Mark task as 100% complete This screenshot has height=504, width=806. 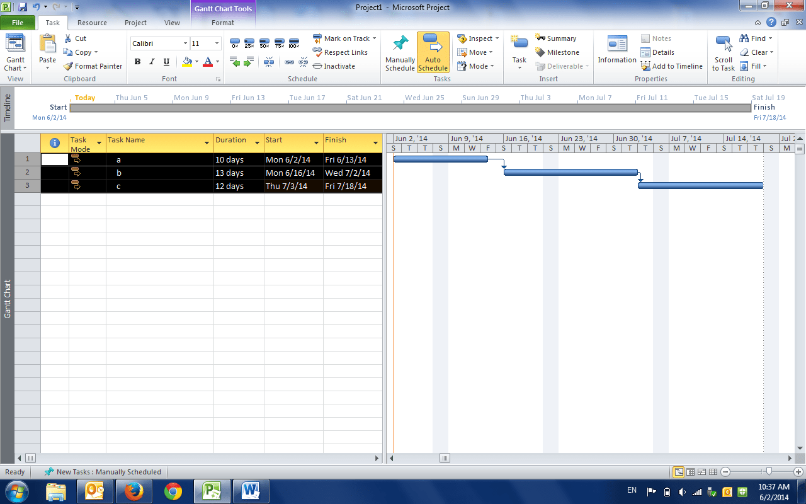(x=294, y=42)
